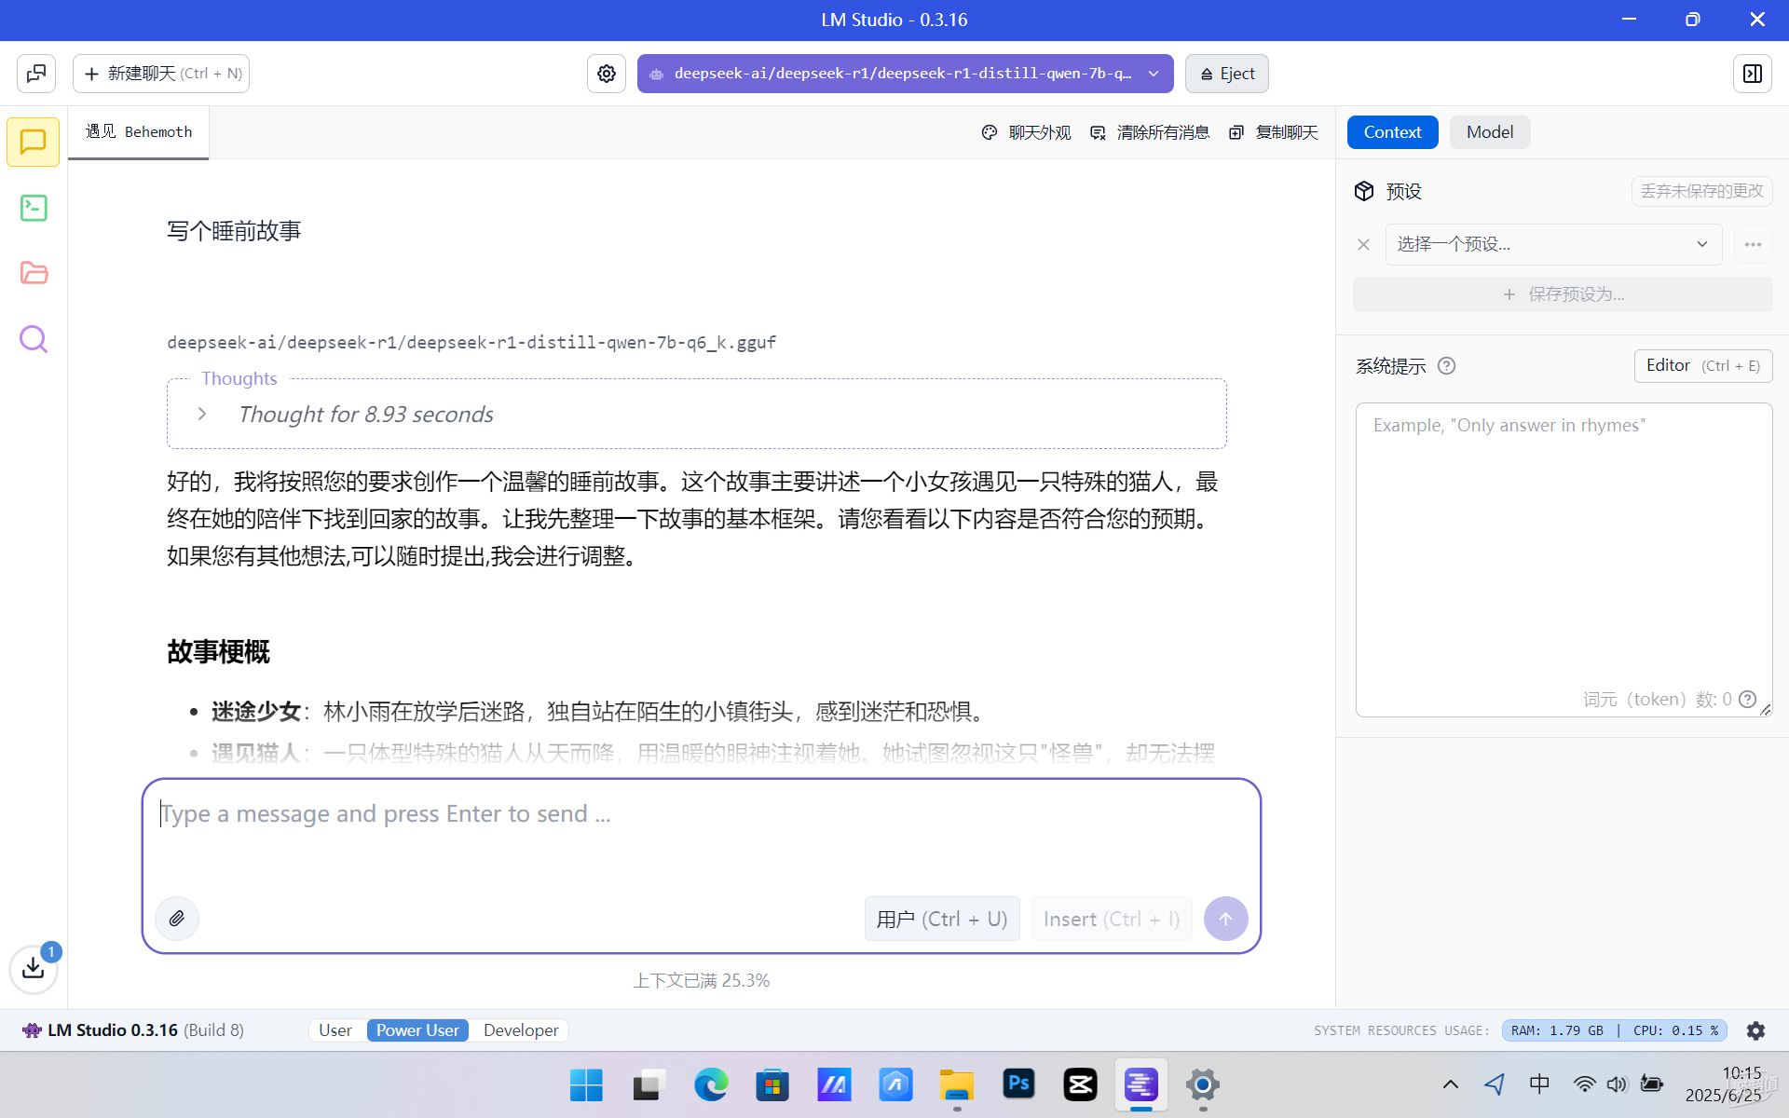Switch to the Model tab
This screenshot has width=1789, height=1118.
click(1489, 132)
